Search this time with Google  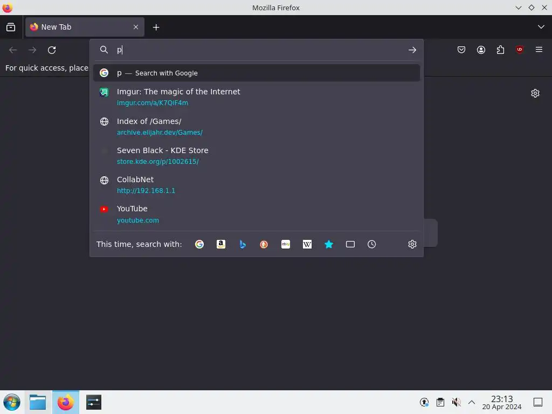pyautogui.click(x=199, y=244)
